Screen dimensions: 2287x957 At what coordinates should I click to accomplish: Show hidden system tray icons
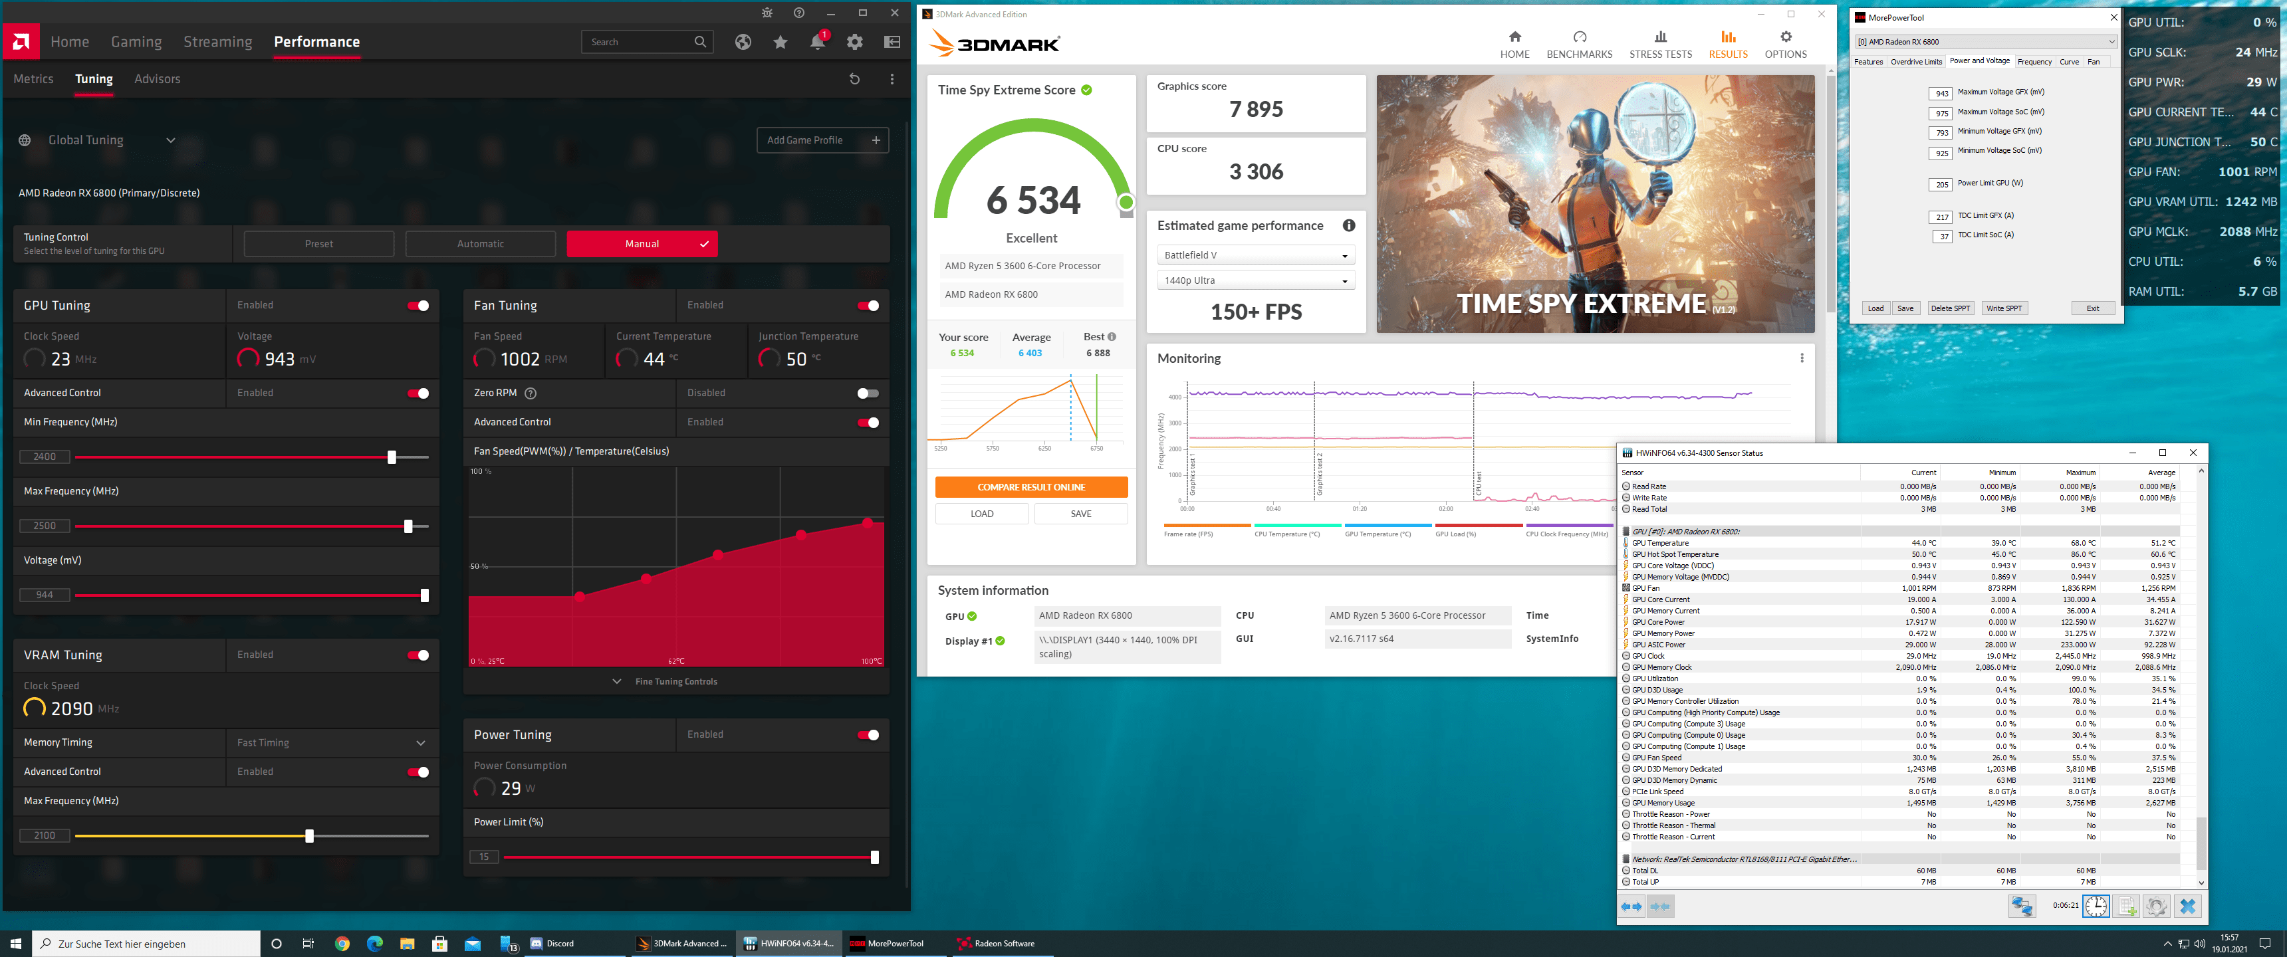(x=2167, y=944)
